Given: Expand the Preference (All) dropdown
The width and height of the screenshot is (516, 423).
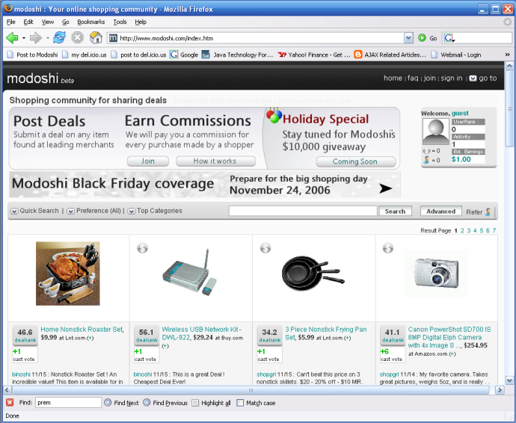Looking at the screenshot, I should [71, 211].
